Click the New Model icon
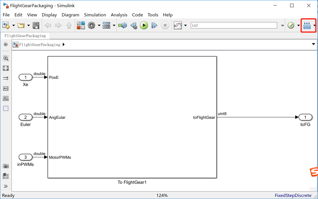Image resolution: width=318 pixels, height=199 pixels. click(6, 25)
